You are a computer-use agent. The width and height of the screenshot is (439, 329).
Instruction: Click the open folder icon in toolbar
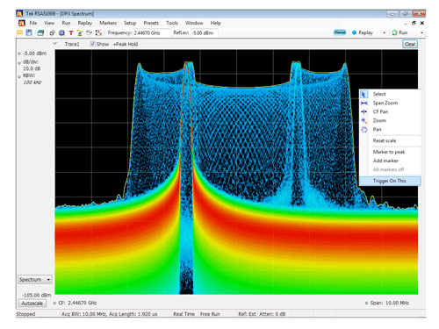click(x=20, y=32)
